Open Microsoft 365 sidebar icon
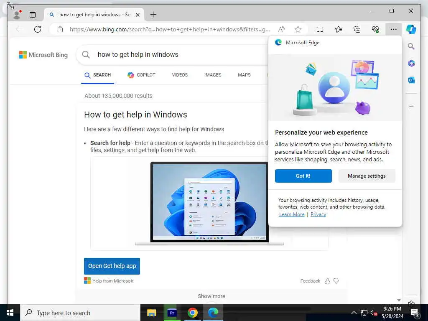The image size is (428, 321). tap(411, 64)
